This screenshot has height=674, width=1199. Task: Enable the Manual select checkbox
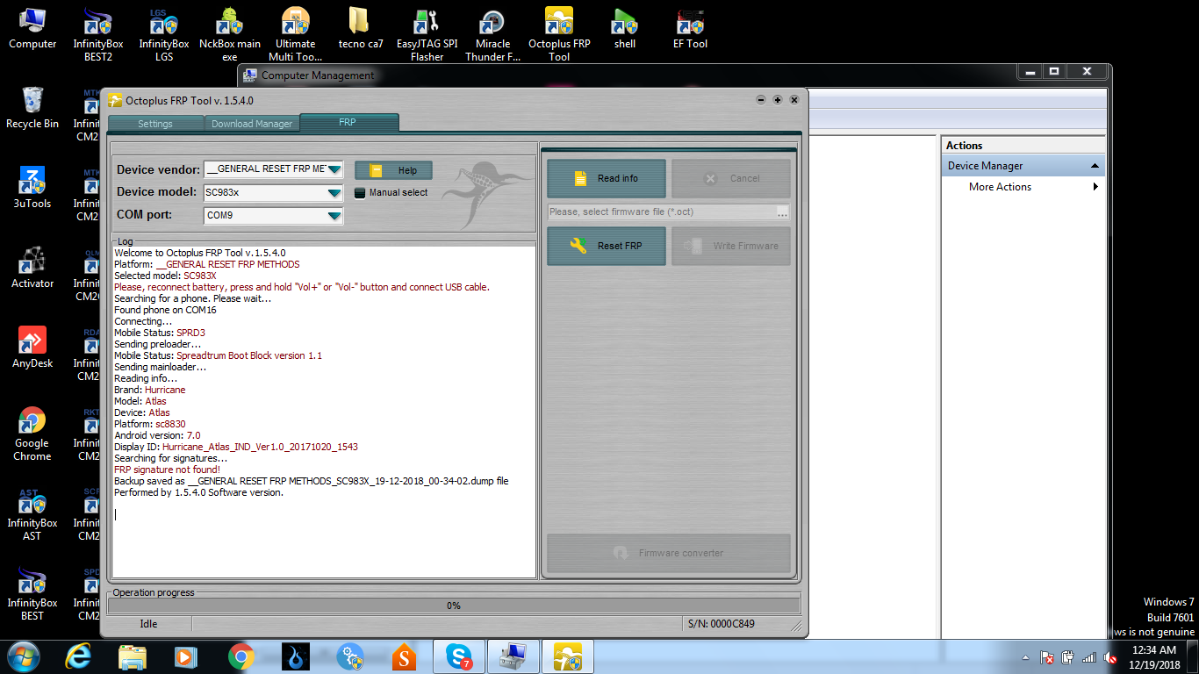(360, 193)
